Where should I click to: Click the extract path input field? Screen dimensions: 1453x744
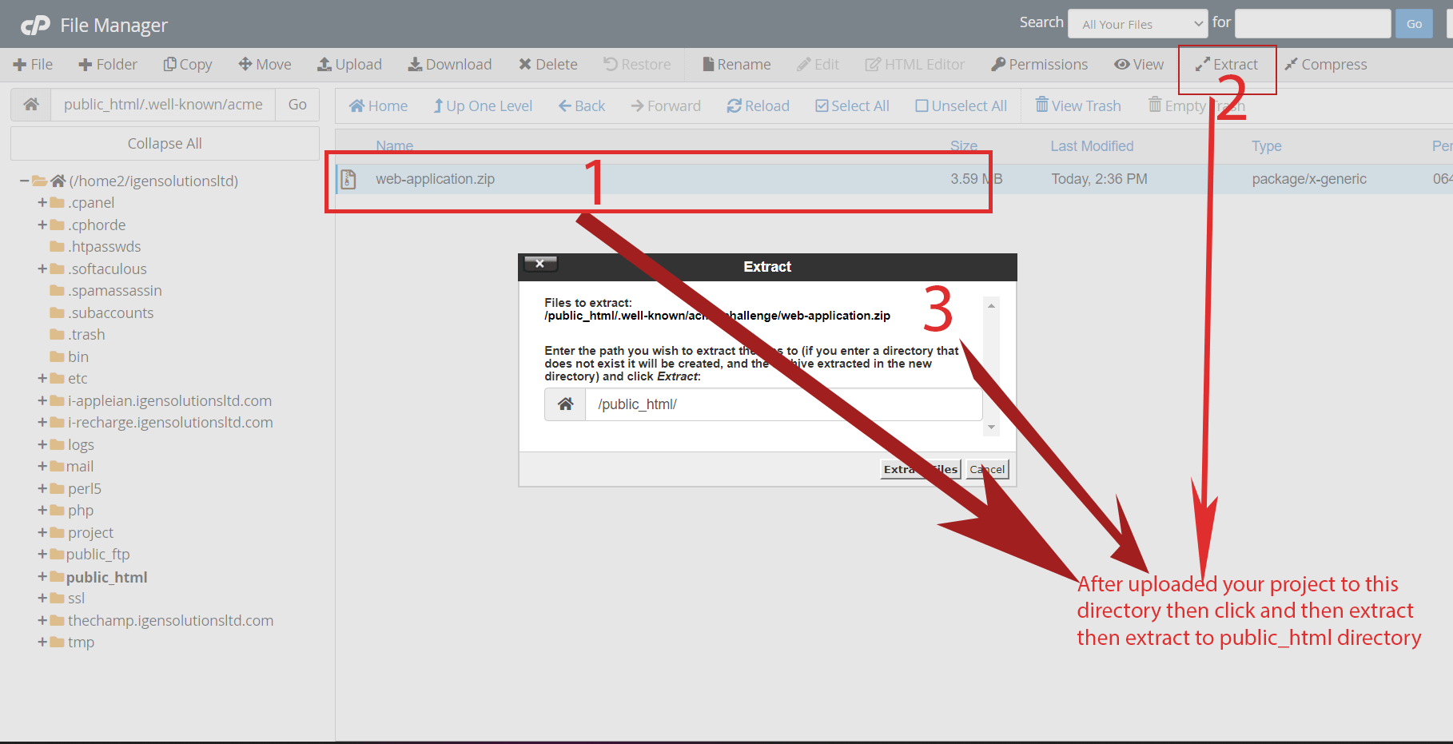click(783, 404)
